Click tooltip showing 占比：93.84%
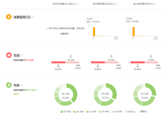This screenshot has height=118, width=168. [134, 20]
